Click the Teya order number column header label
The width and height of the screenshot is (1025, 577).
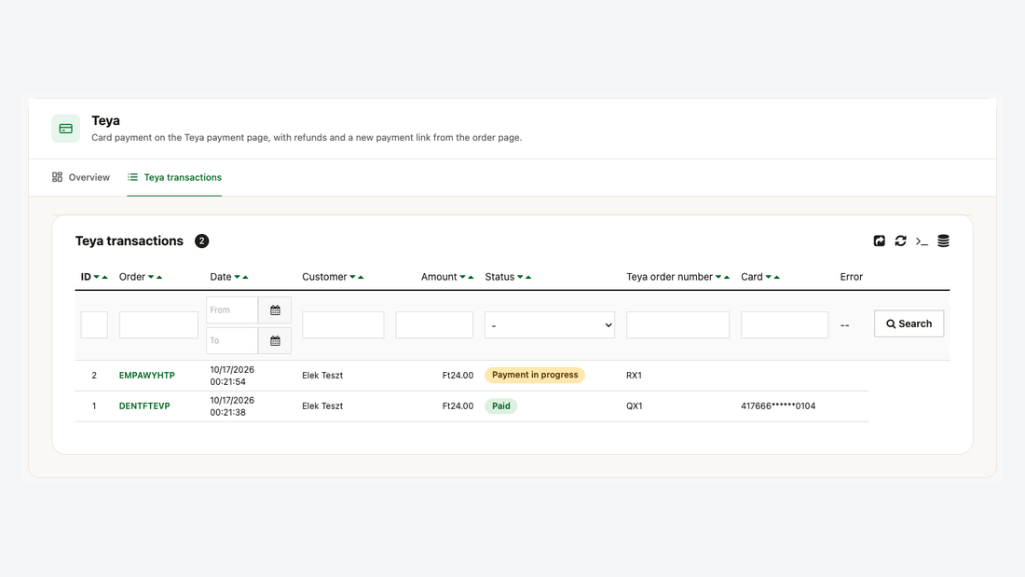669,277
